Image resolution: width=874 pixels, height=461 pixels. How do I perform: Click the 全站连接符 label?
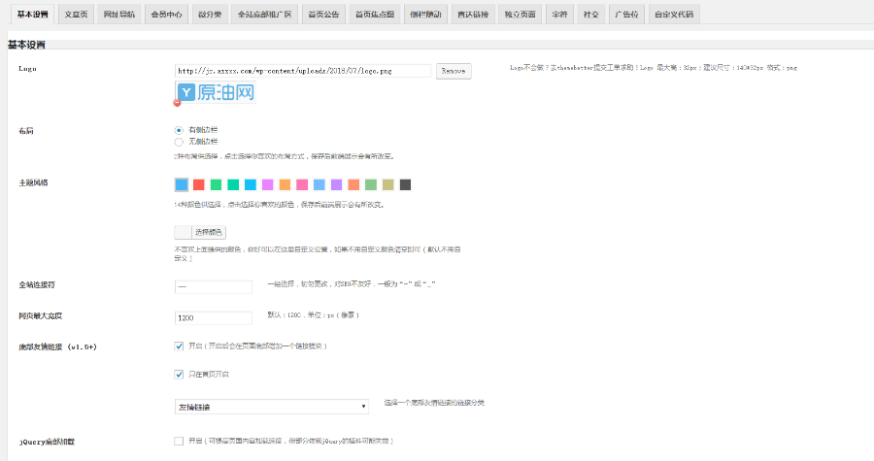point(37,284)
